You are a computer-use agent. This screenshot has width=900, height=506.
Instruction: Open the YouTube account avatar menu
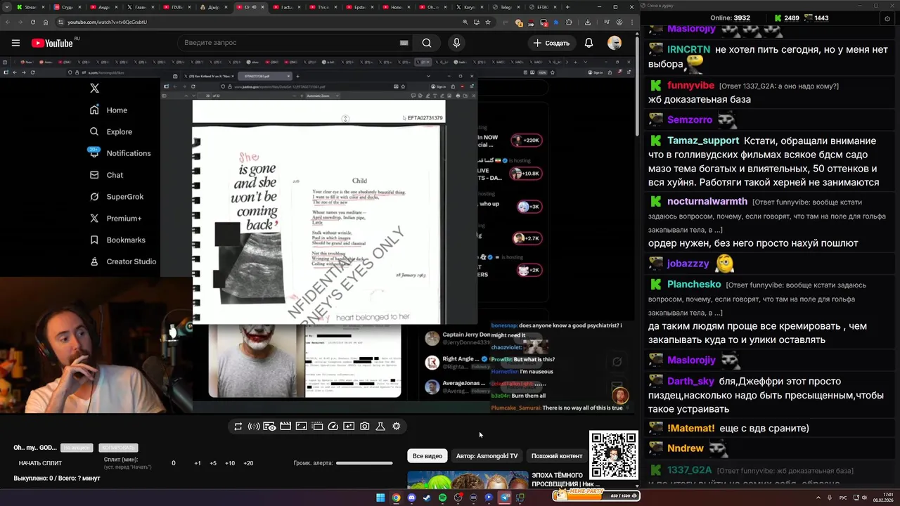click(615, 43)
